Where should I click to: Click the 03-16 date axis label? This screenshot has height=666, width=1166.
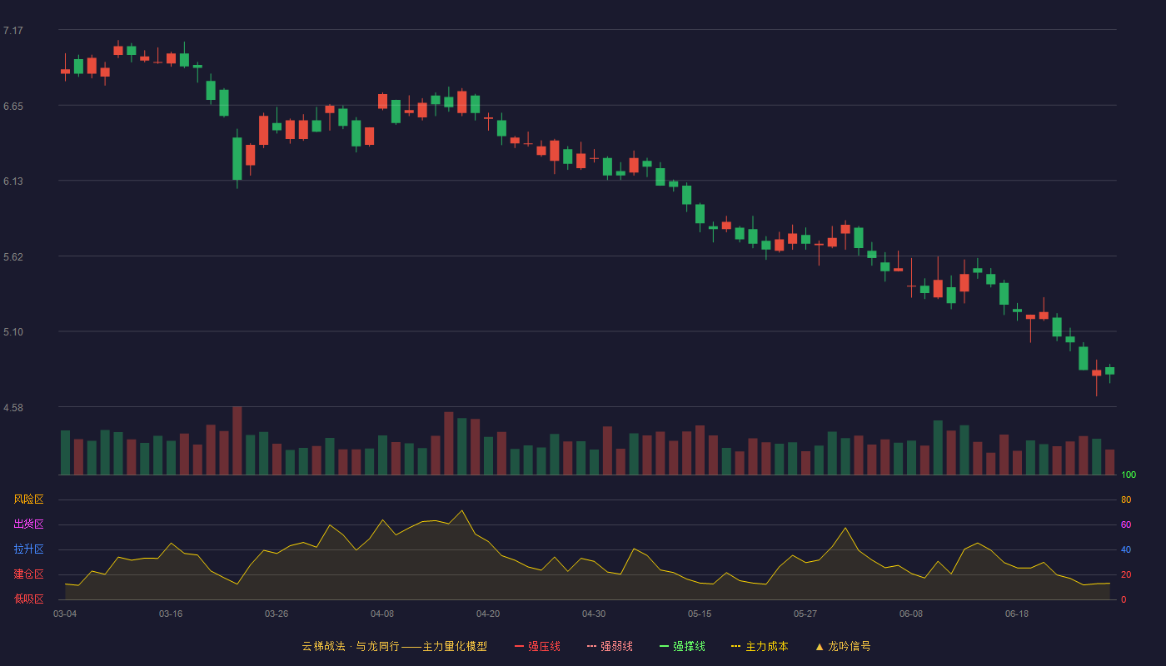pyautogui.click(x=171, y=614)
